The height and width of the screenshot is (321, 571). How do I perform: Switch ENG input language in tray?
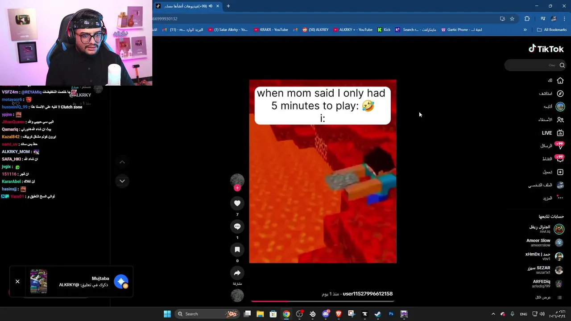point(524,314)
